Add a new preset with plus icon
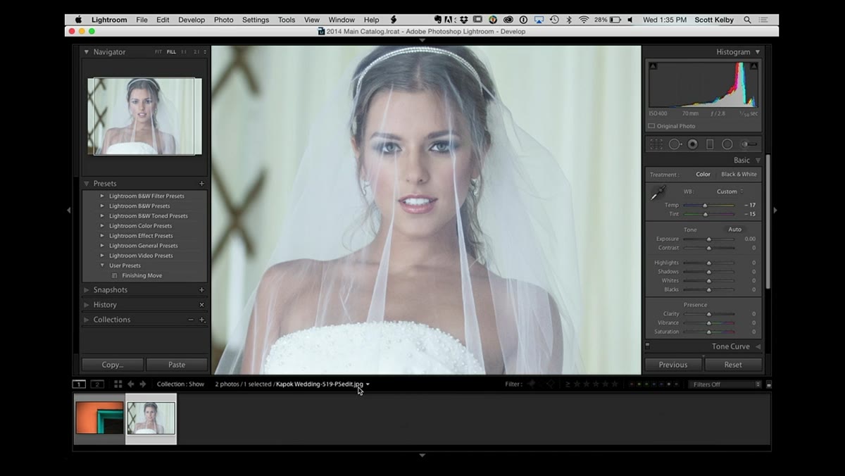 pyautogui.click(x=201, y=184)
